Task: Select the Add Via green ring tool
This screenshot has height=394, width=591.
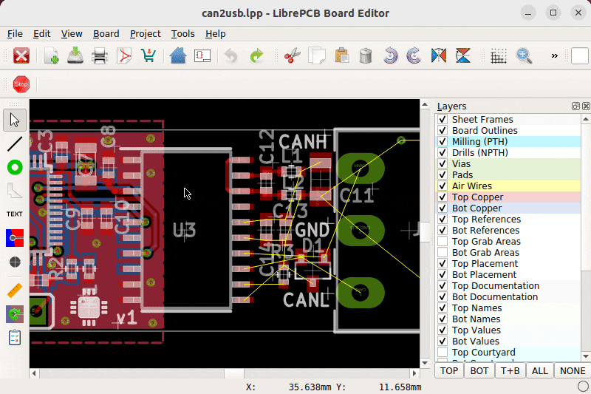Action: tap(15, 167)
